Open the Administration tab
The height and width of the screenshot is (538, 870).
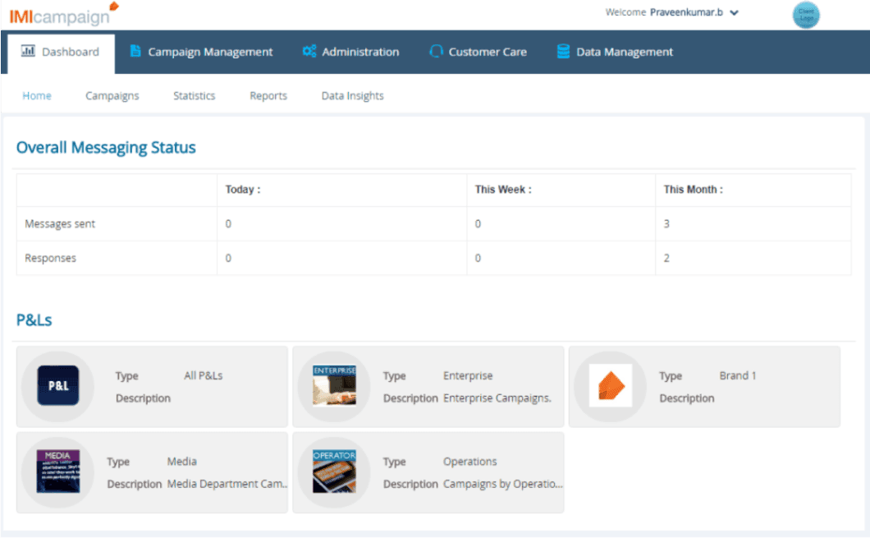[350, 52]
